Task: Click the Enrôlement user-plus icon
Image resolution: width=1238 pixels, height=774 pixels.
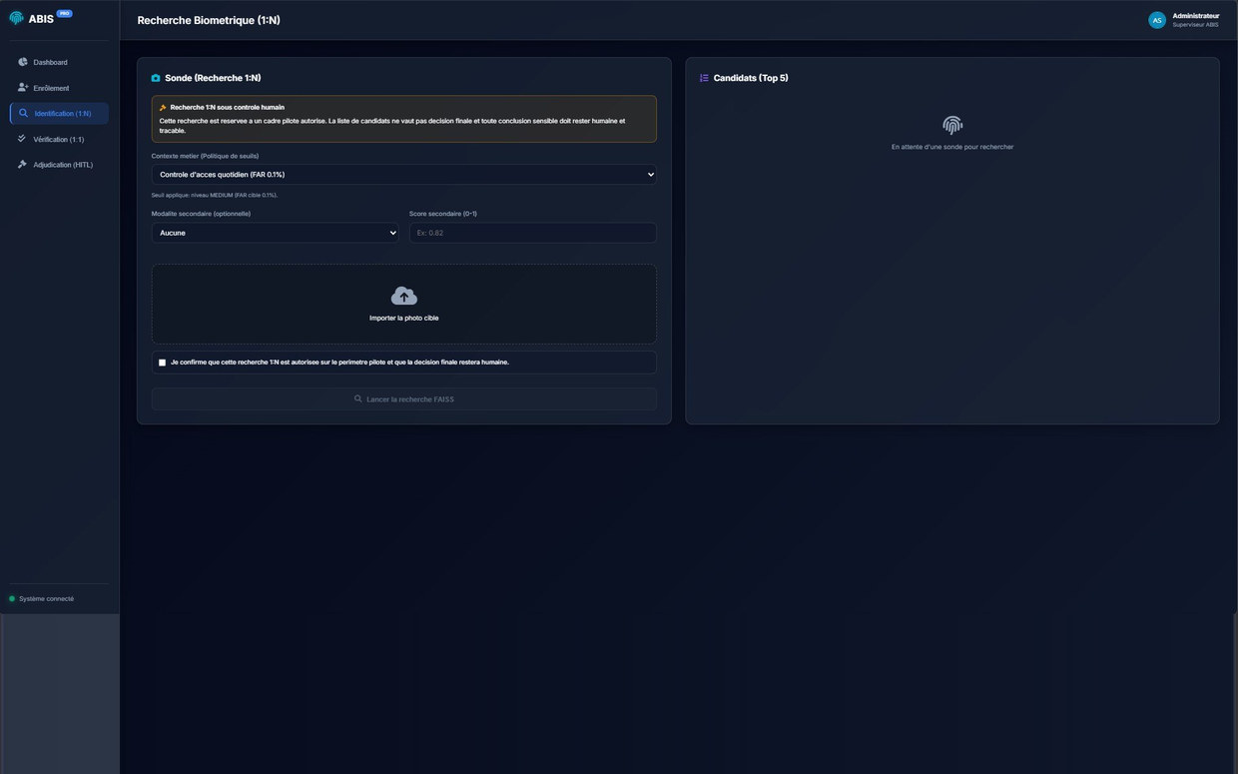Action: click(23, 88)
